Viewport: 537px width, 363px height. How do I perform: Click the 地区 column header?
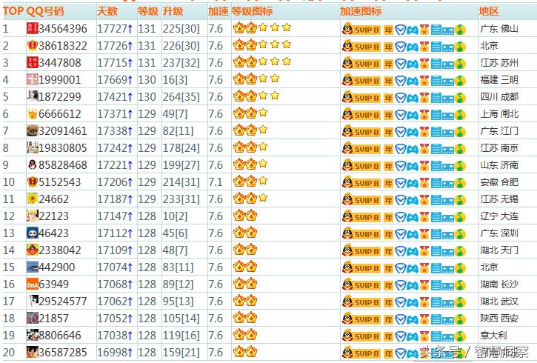tap(489, 11)
